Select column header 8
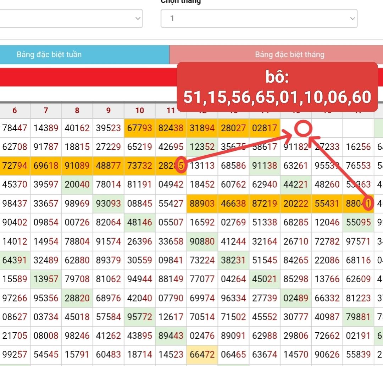The width and height of the screenshot is (383, 366). (77, 110)
